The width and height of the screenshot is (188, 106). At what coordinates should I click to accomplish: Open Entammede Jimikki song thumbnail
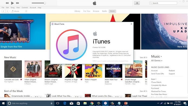click(x=7, y=95)
